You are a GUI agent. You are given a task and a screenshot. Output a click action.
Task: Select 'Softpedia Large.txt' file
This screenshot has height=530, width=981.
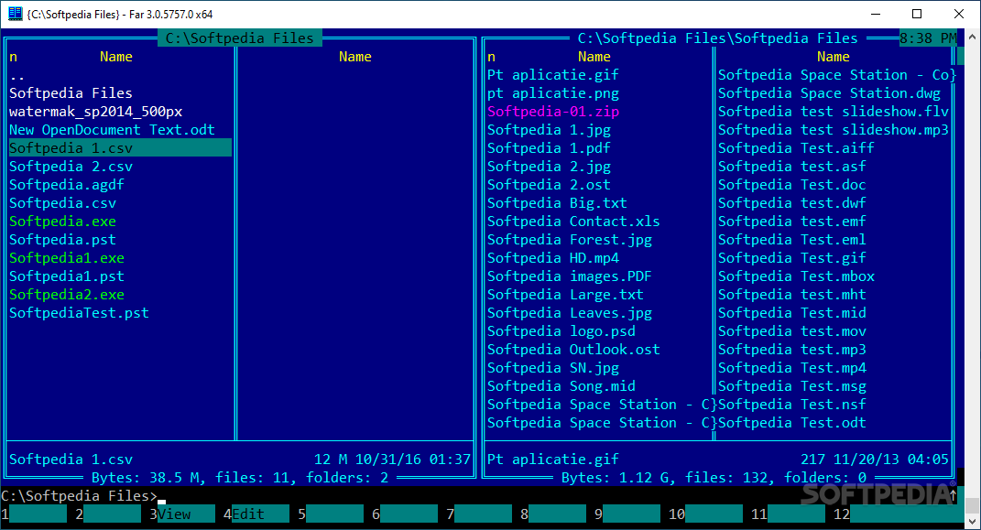[565, 295]
